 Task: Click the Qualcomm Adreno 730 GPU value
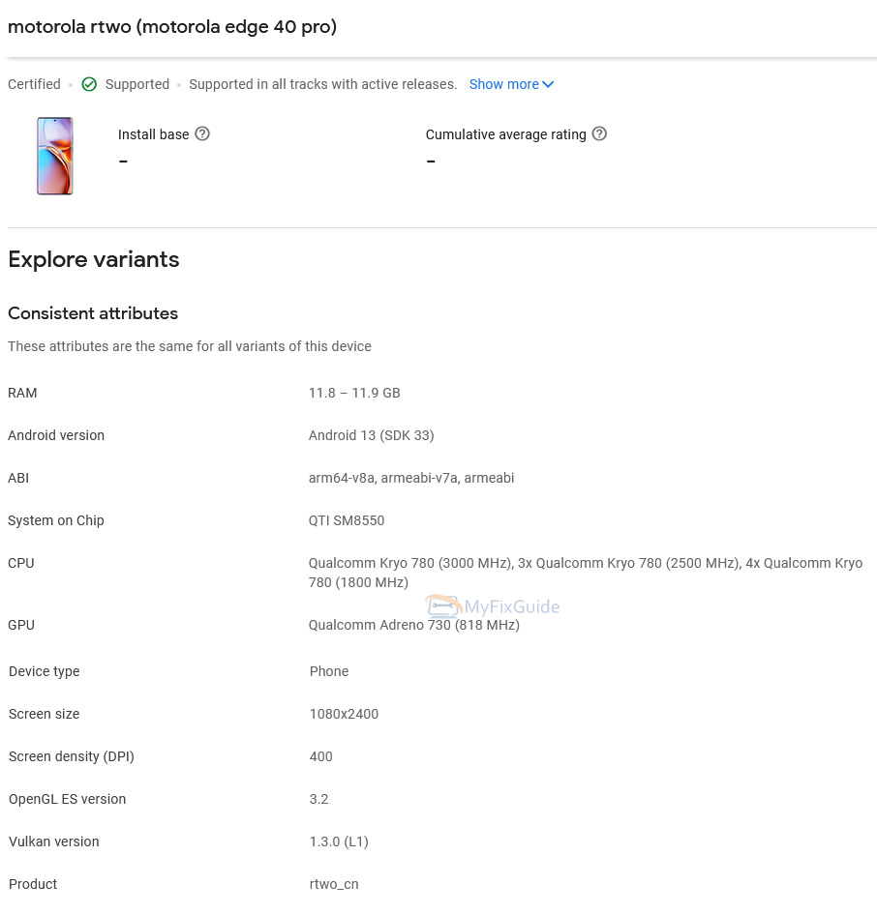(x=414, y=625)
